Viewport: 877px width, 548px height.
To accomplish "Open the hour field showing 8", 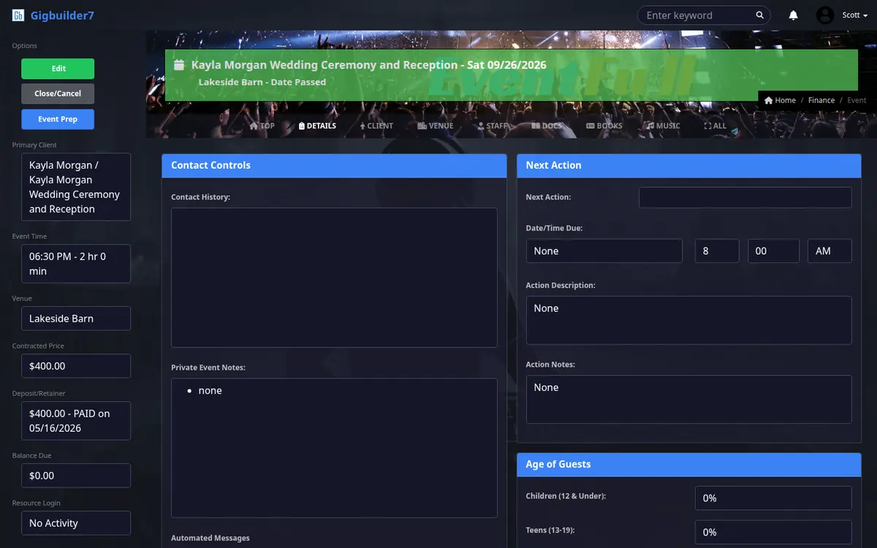I will pyautogui.click(x=717, y=251).
